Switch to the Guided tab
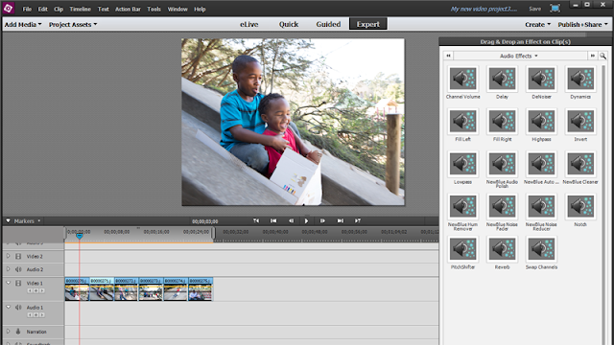The image size is (614, 345). click(x=328, y=24)
